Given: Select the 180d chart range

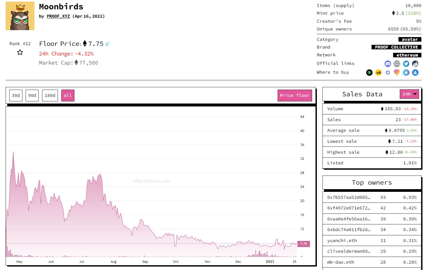Looking at the screenshot, I should pyautogui.click(x=50, y=96).
